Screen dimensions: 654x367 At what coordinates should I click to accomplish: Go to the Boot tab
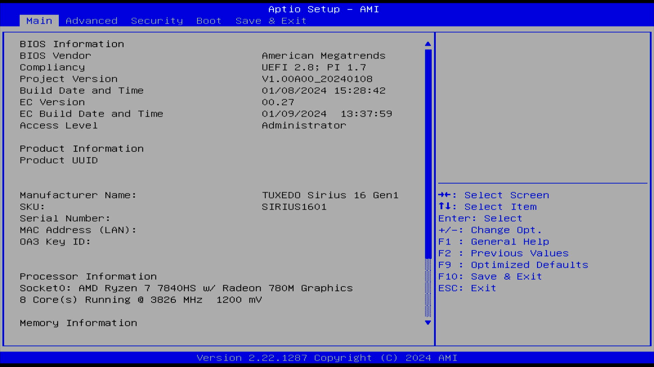[208, 21]
